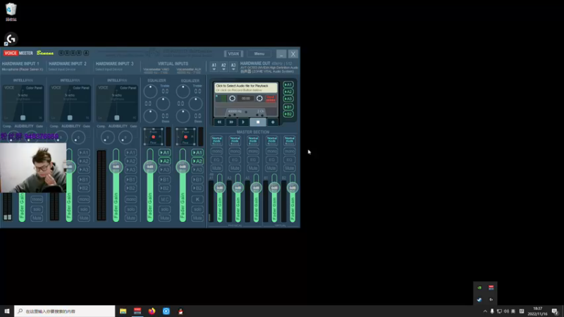564x317 pixels.
Task: Fast-forward the cassette recorder
Action: tap(231, 122)
